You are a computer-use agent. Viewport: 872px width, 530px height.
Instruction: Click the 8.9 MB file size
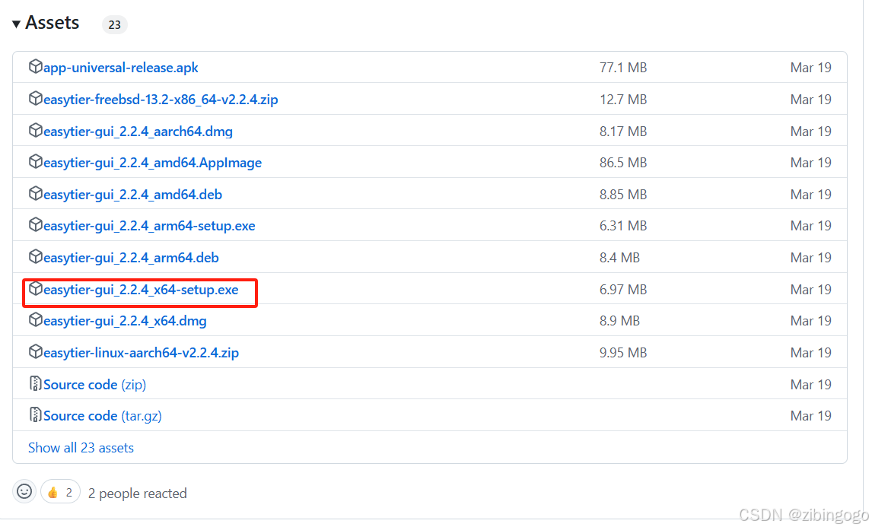coord(619,321)
